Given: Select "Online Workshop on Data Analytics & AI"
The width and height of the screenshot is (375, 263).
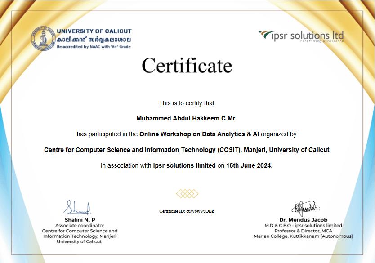Looking at the screenshot, I should (x=199, y=134).
